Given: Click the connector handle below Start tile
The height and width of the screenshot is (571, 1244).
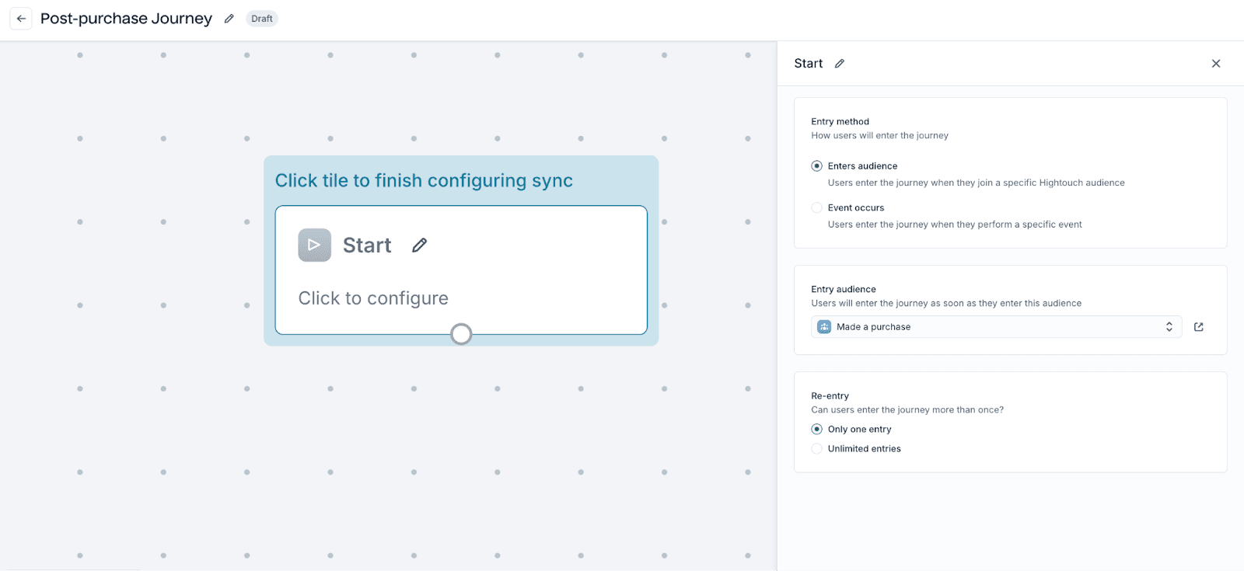Looking at the screenshot, I should [x=461, y=334].
